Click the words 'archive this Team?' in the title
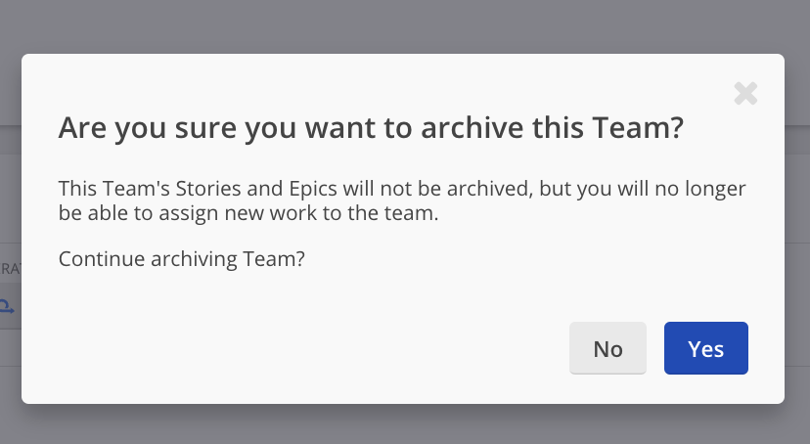This screenshot has height=444, width=810. (552, 127)
